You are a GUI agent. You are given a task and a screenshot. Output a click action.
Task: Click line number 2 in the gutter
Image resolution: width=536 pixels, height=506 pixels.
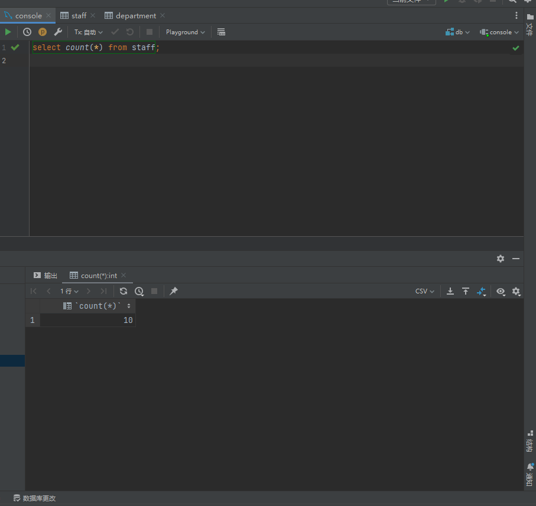[x=4, y=60]
